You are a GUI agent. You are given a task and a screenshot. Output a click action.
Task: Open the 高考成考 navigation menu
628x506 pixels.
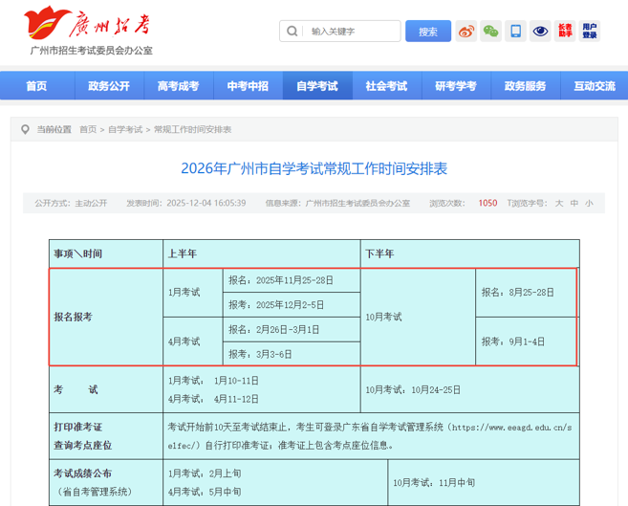click(178, 86)
